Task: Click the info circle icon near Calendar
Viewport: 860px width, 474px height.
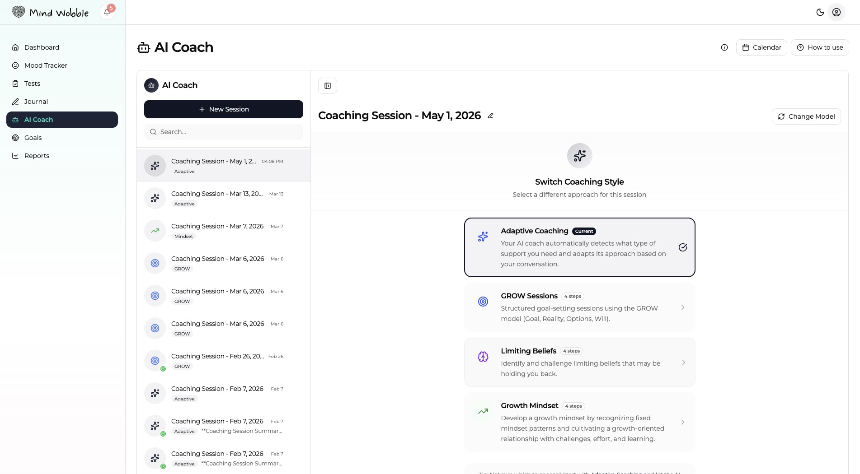Action: [x=724, y=47]
